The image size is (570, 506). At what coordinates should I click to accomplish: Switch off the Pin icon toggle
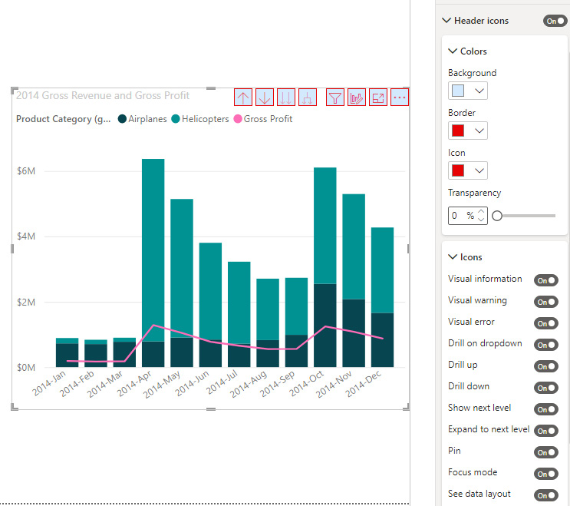pyautogui.click(x=545, y=452)
